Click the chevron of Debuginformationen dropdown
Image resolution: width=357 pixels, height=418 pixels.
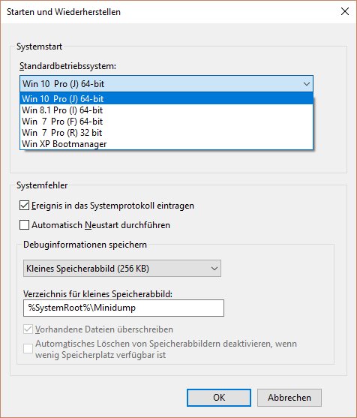214,268
